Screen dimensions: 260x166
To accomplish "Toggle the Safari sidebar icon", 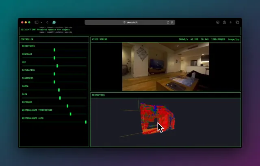I will pos(37,22).
